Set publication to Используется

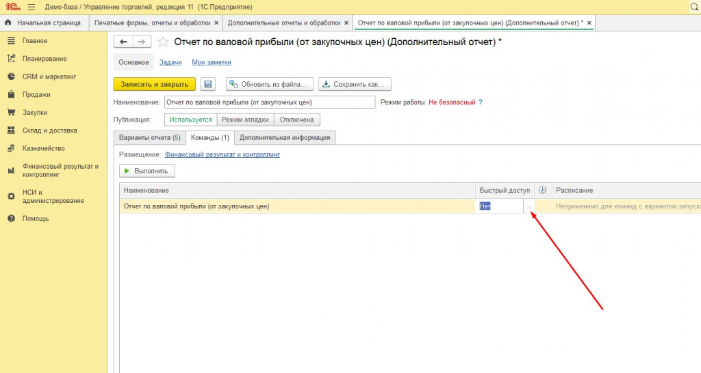coord(190,120)
